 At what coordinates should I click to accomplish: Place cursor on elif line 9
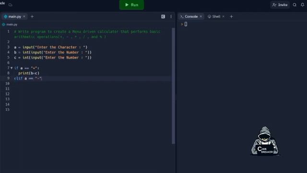28,78
